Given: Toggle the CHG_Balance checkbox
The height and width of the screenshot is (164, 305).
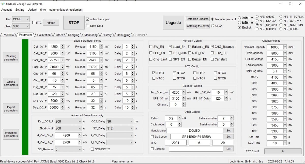Looking at the screenshot, I should click(212, 47).
